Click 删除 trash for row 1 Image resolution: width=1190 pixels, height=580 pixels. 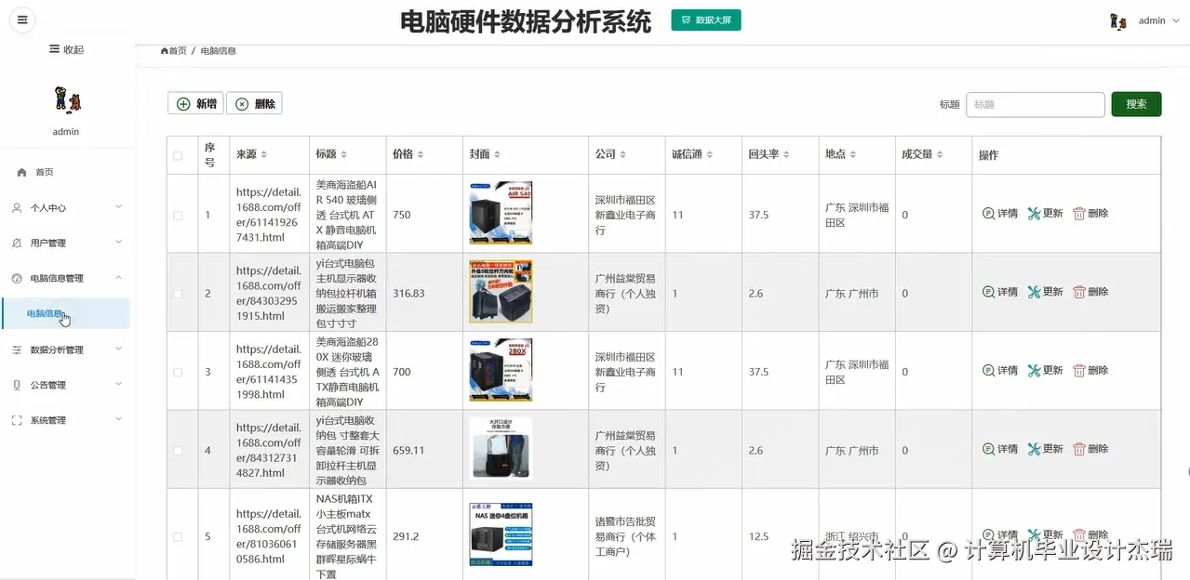(1090, 213)
